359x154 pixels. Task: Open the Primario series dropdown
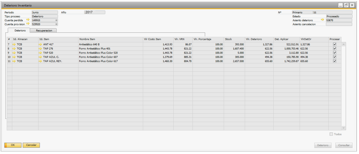click(302, 12)
